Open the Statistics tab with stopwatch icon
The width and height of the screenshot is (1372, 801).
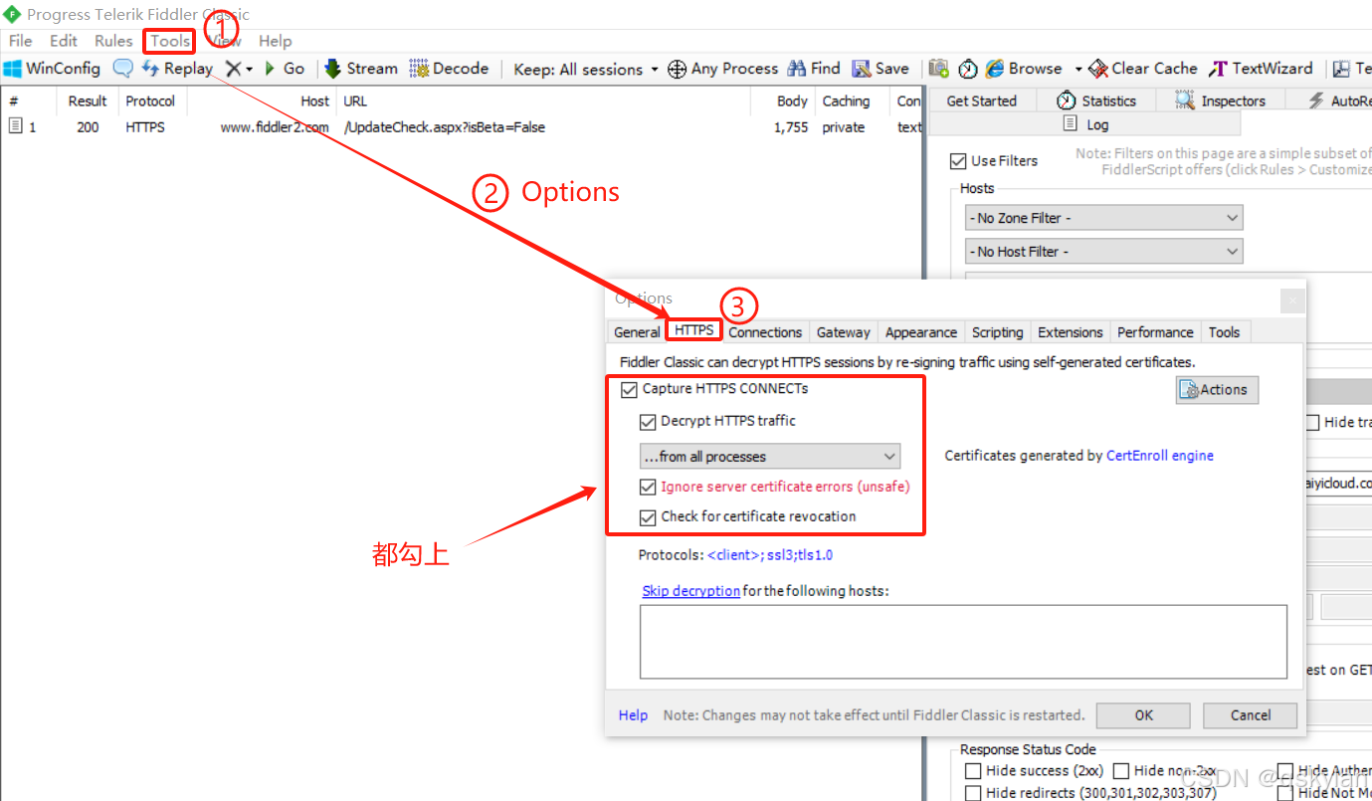[x=1095, y=100]
